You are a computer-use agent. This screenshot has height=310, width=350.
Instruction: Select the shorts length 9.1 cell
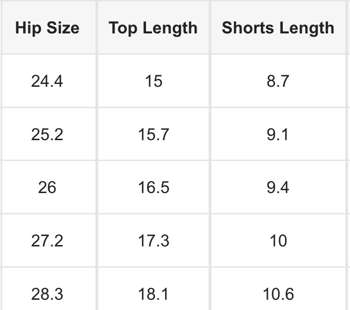(278, 135)
